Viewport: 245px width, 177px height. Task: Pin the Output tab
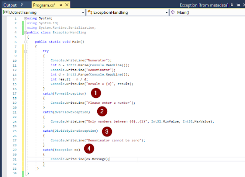[22, 5]
